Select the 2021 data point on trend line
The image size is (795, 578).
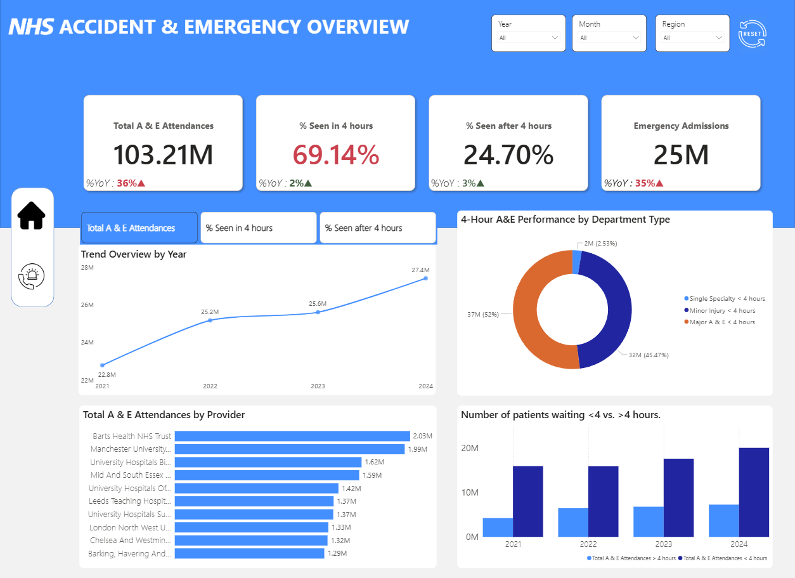pyautogui.click(x=103, y=365)
